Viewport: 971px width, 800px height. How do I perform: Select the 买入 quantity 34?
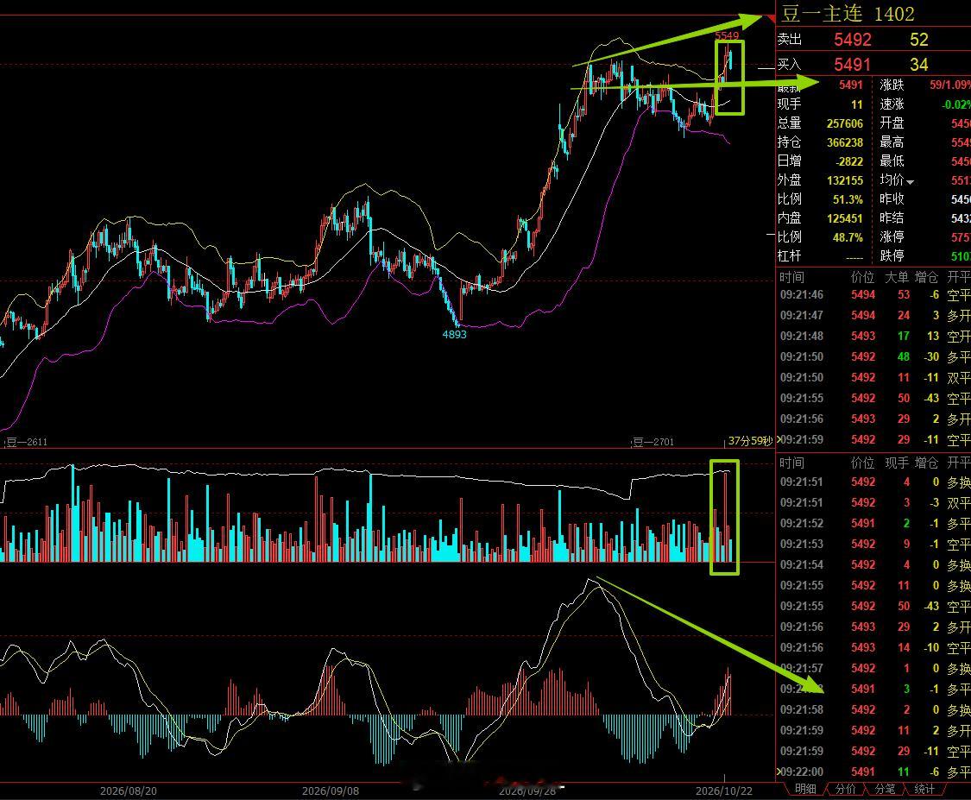(919, 65)
